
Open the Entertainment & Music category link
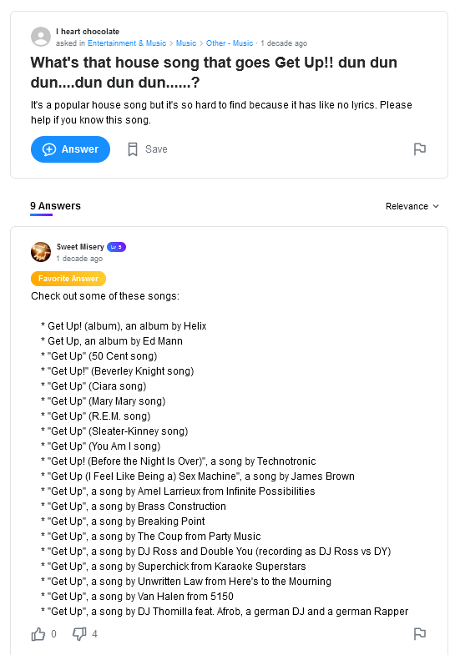(x=127, y=43)
